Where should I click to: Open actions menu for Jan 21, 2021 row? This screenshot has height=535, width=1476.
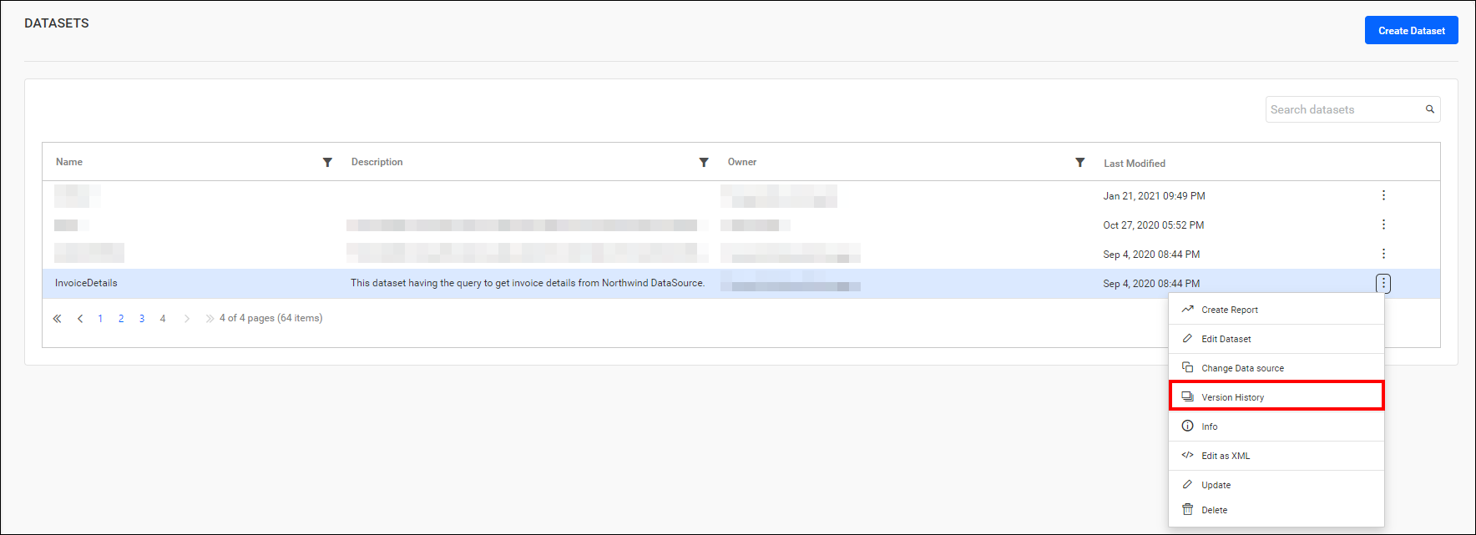(x=1383, y=195)
